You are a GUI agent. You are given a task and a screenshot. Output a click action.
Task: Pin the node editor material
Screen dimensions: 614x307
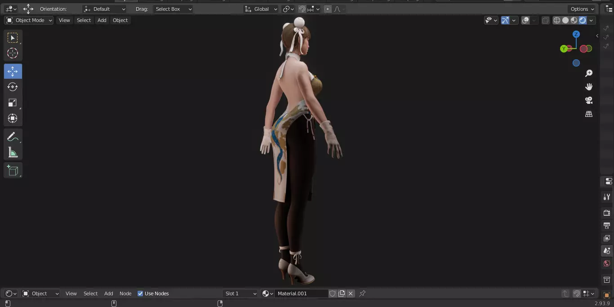(362, 294)
